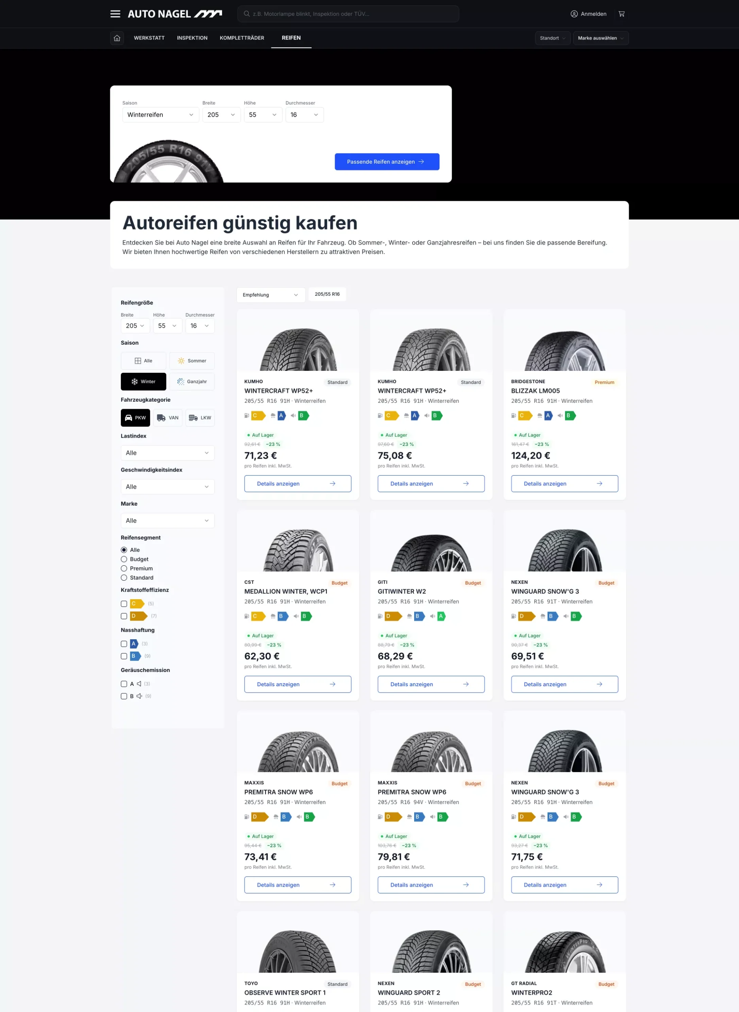Click the search magnifier icon
Screen dimensions: 739x1012
point(247,14)
